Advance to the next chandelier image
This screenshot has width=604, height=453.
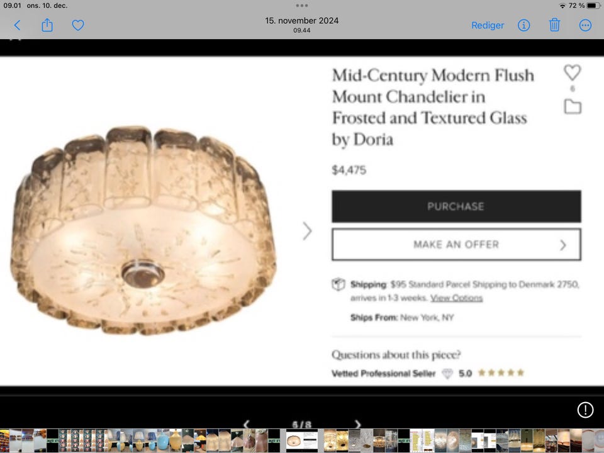(307, 231)
